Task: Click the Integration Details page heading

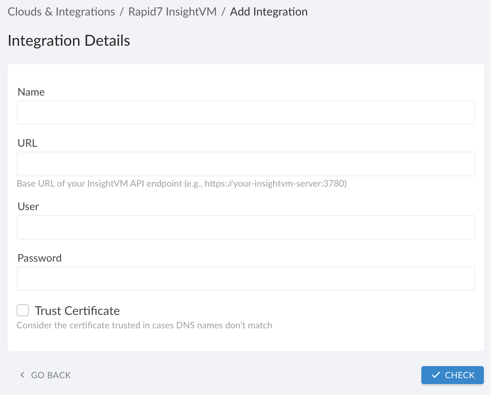Action: coord(68,40)
